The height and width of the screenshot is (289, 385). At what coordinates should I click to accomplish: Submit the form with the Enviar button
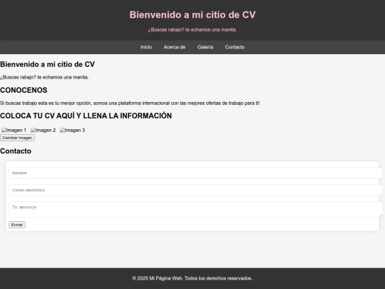coord(17,225)
